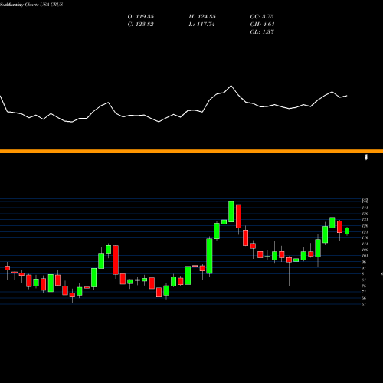This screenshot has height=383, width=383.
Task: Click the 61 price axis label
Action: pyautogui.click(x=364, y=304)
